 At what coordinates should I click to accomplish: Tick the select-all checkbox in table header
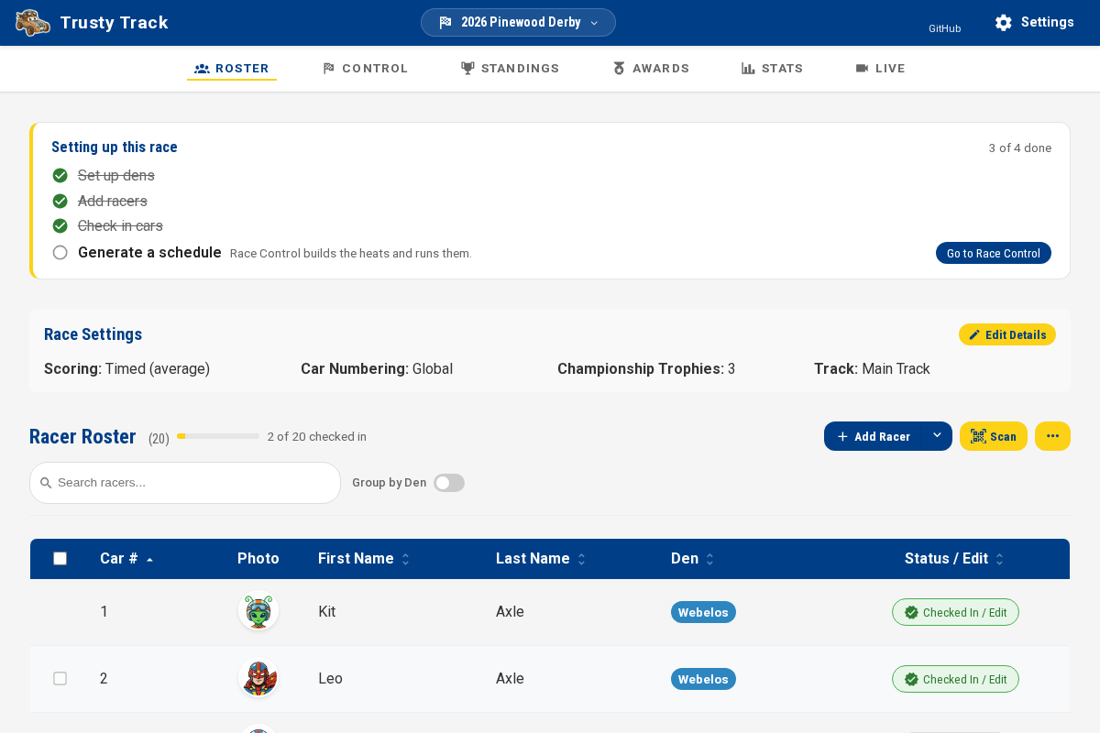(60, 559)
